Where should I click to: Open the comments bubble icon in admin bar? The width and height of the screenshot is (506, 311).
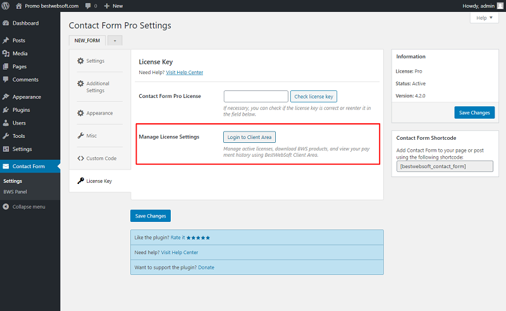click(x=88, y=6)
